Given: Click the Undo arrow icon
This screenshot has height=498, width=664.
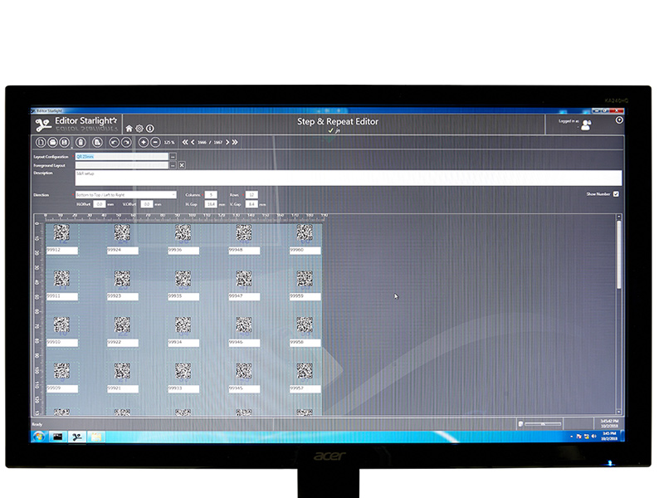Looking at the screenshot, I should coord(114,142).
